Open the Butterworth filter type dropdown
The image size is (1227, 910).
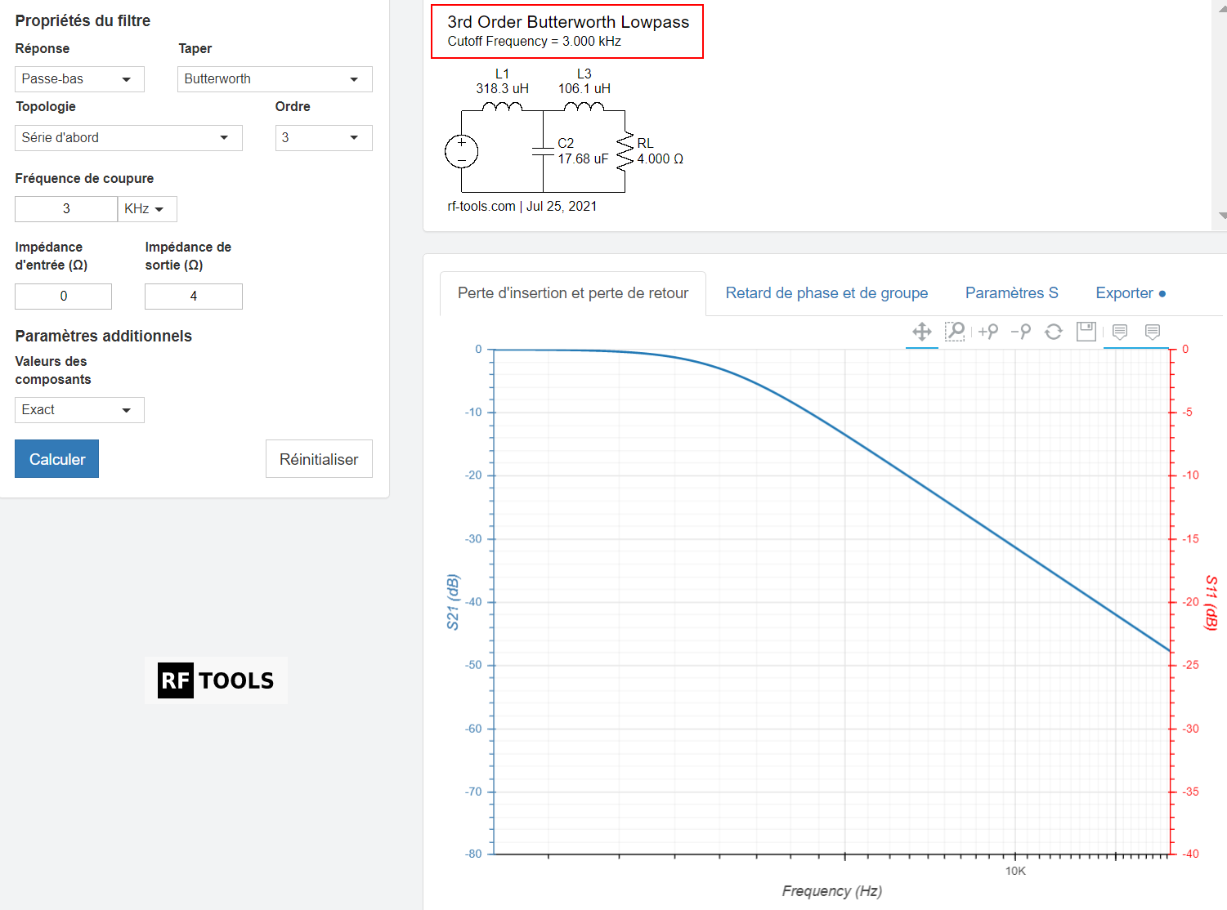275,79
